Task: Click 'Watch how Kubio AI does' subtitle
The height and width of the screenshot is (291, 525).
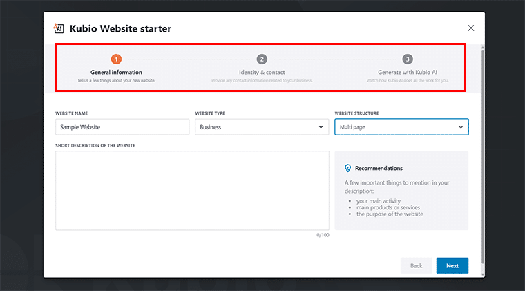Action: tap(408, 80)
